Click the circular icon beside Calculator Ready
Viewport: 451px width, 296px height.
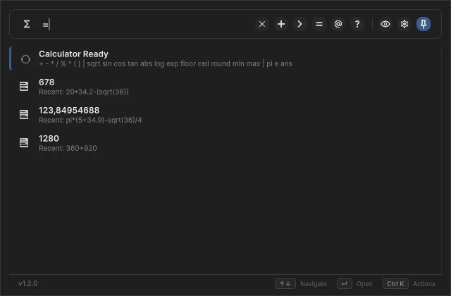point(25,59)
